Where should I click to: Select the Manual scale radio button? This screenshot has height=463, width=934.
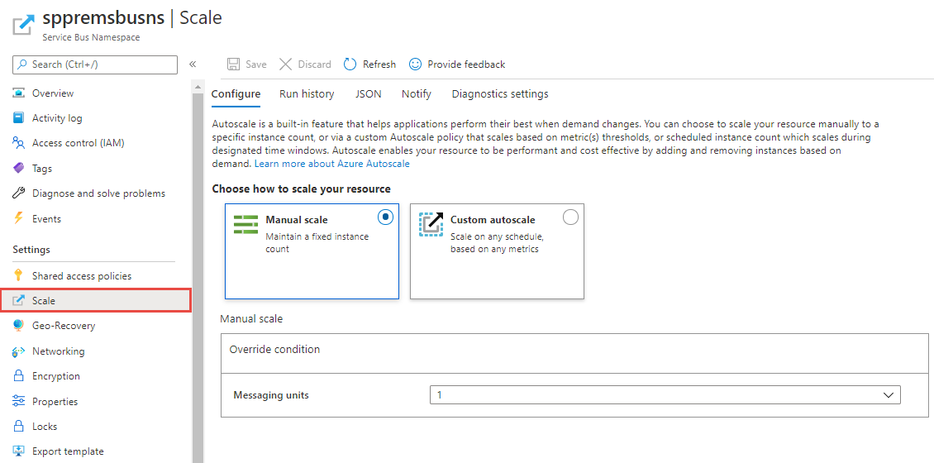[385, 217]
